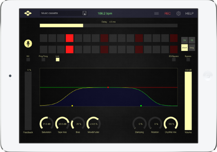Select the long delay mode
217x152 pixels.
click(192, 47)
